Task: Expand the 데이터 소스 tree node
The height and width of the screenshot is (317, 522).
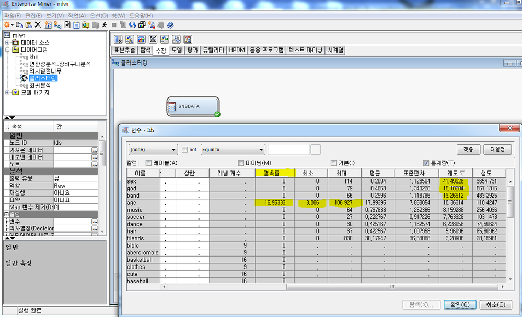Action: coord(7,43)
